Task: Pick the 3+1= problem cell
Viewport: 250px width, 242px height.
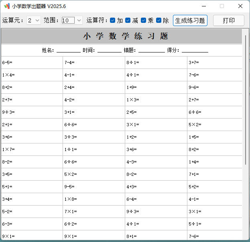Action: pyautogui.click(x=94, y=112)
